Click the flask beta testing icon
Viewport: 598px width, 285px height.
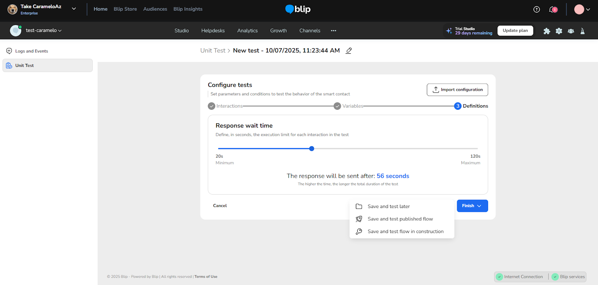582,31
